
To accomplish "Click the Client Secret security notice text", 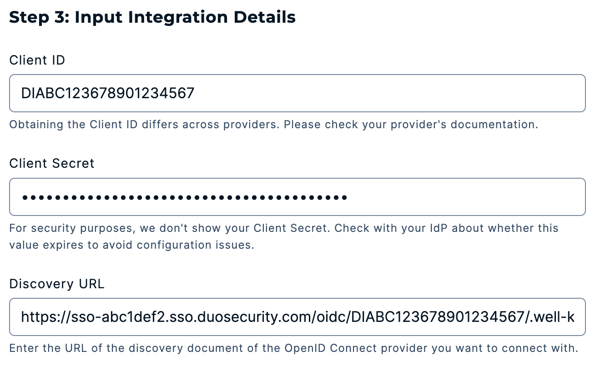I will 282,228.
